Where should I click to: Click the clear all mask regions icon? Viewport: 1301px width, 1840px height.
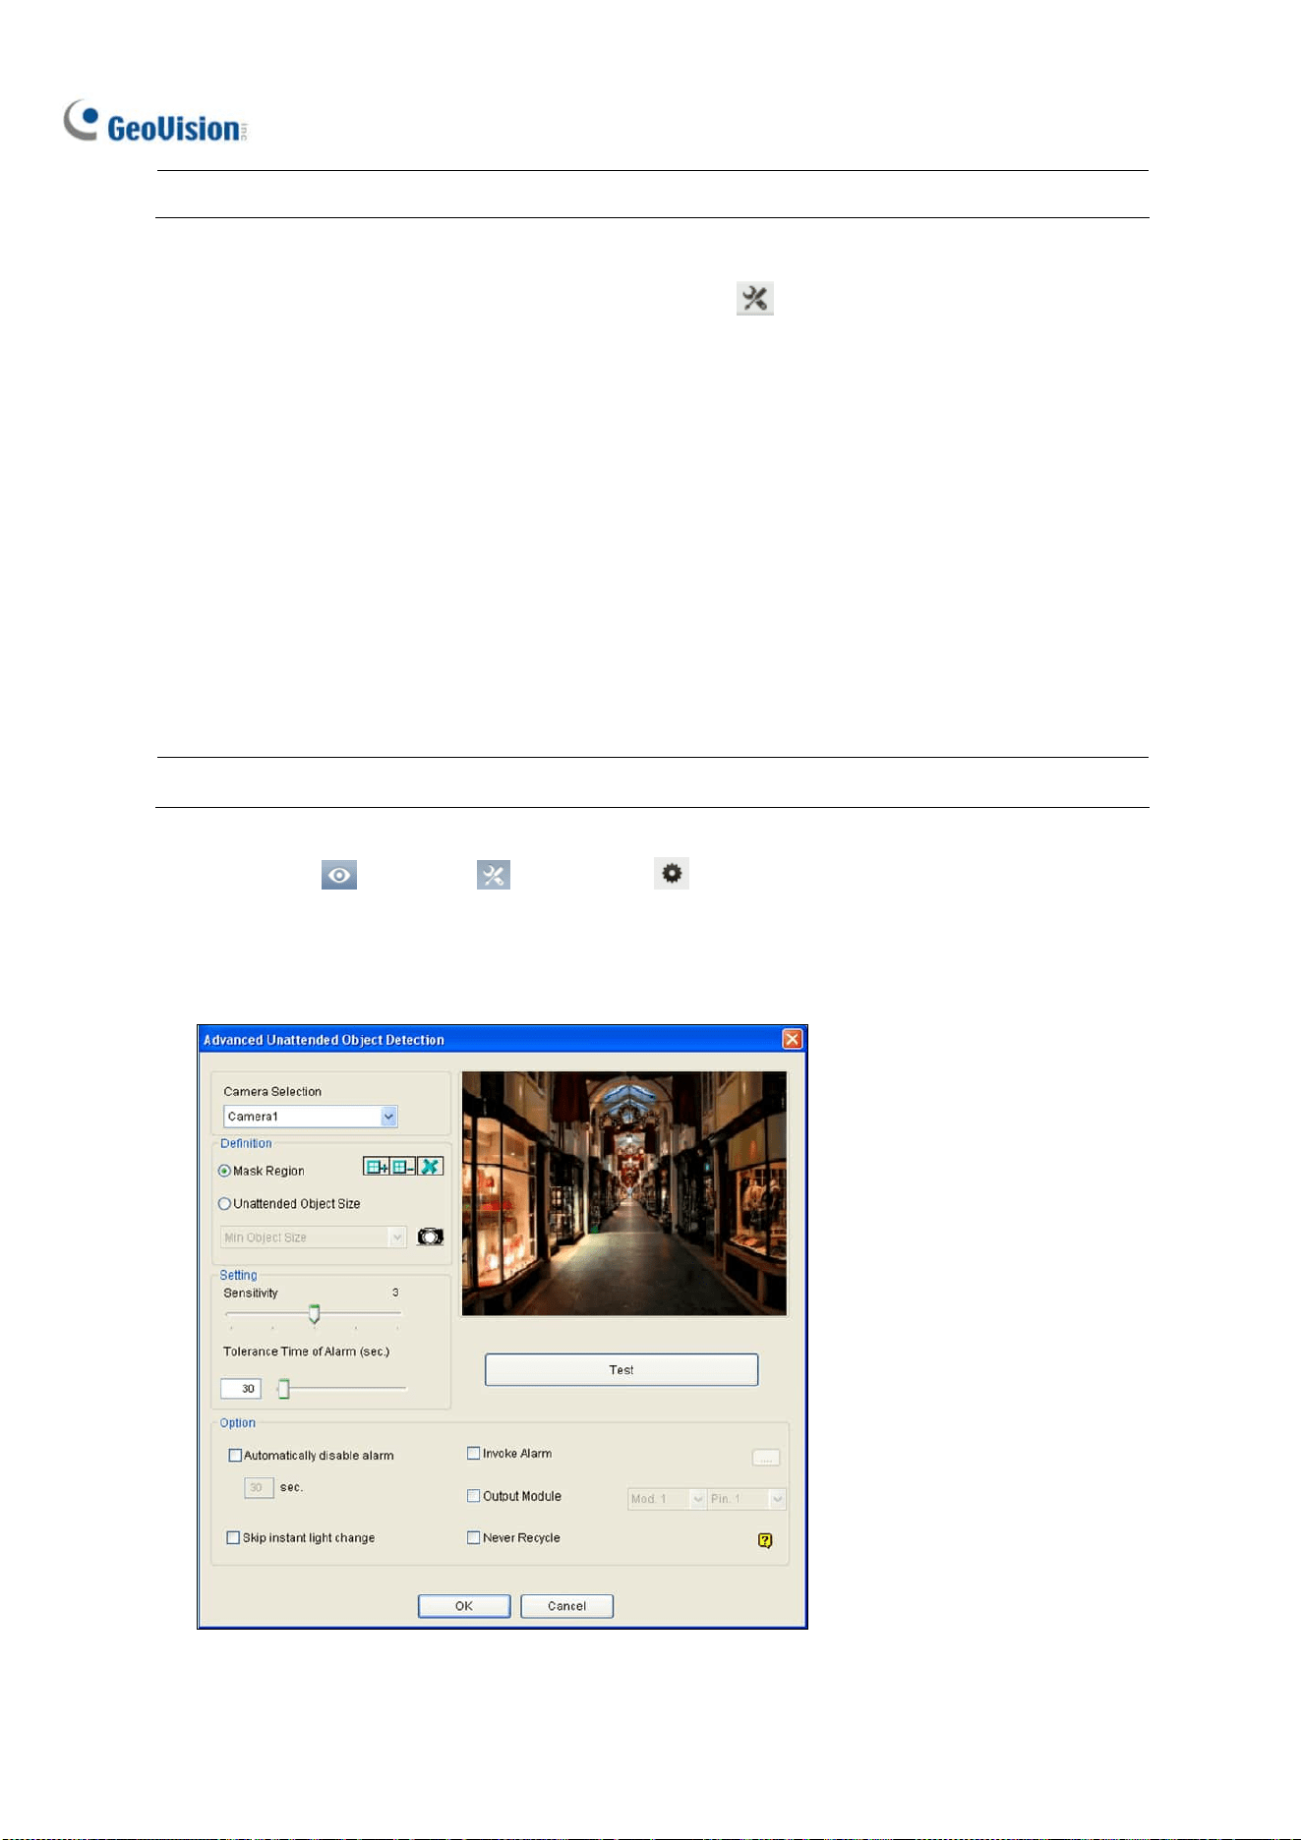point(430,1167)
